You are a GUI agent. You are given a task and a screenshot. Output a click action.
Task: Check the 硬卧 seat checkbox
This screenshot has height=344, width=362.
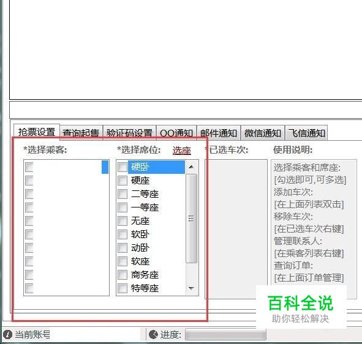tap(123, 167)
